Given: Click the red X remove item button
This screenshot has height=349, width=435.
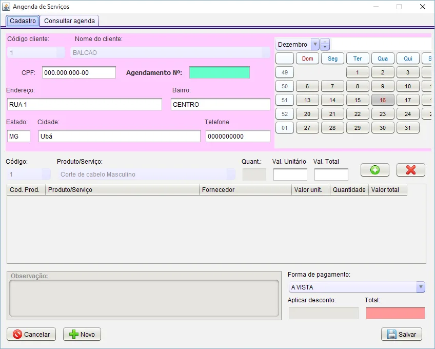Looking at the screenshot, I should [x=410, y=170].
